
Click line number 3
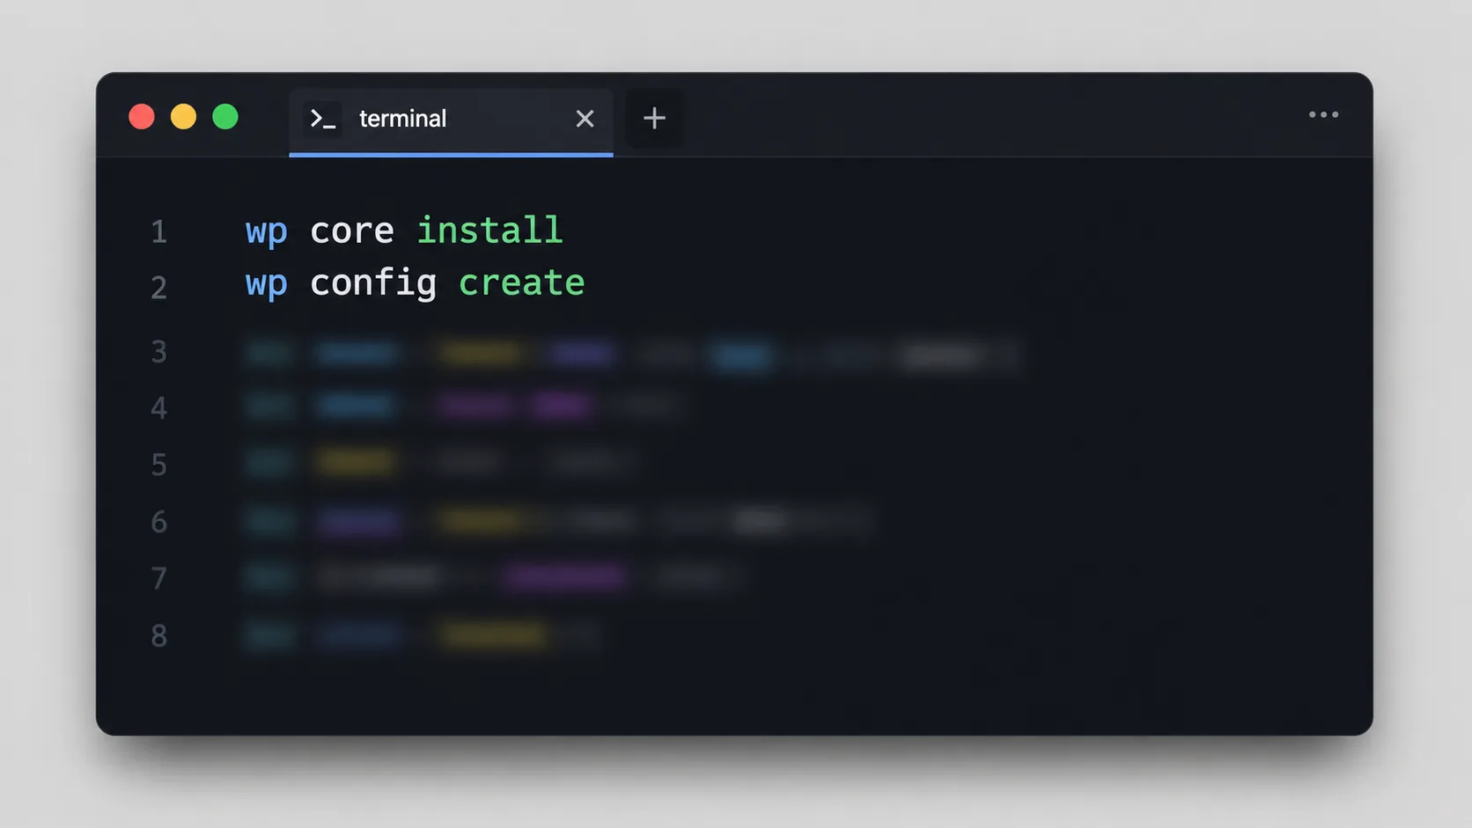(x=158, y=352)
